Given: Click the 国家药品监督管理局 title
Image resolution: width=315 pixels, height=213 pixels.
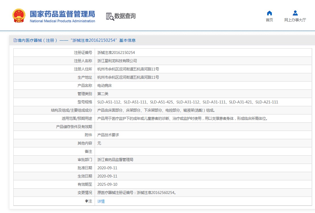Looking at the screenshot, I should click(62, 14).
